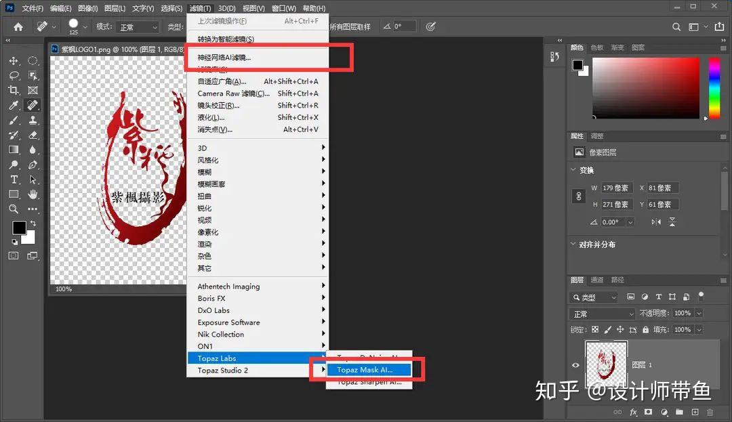Toggle the lock-all padlock for the layer
732x422 pixels.
645,329
